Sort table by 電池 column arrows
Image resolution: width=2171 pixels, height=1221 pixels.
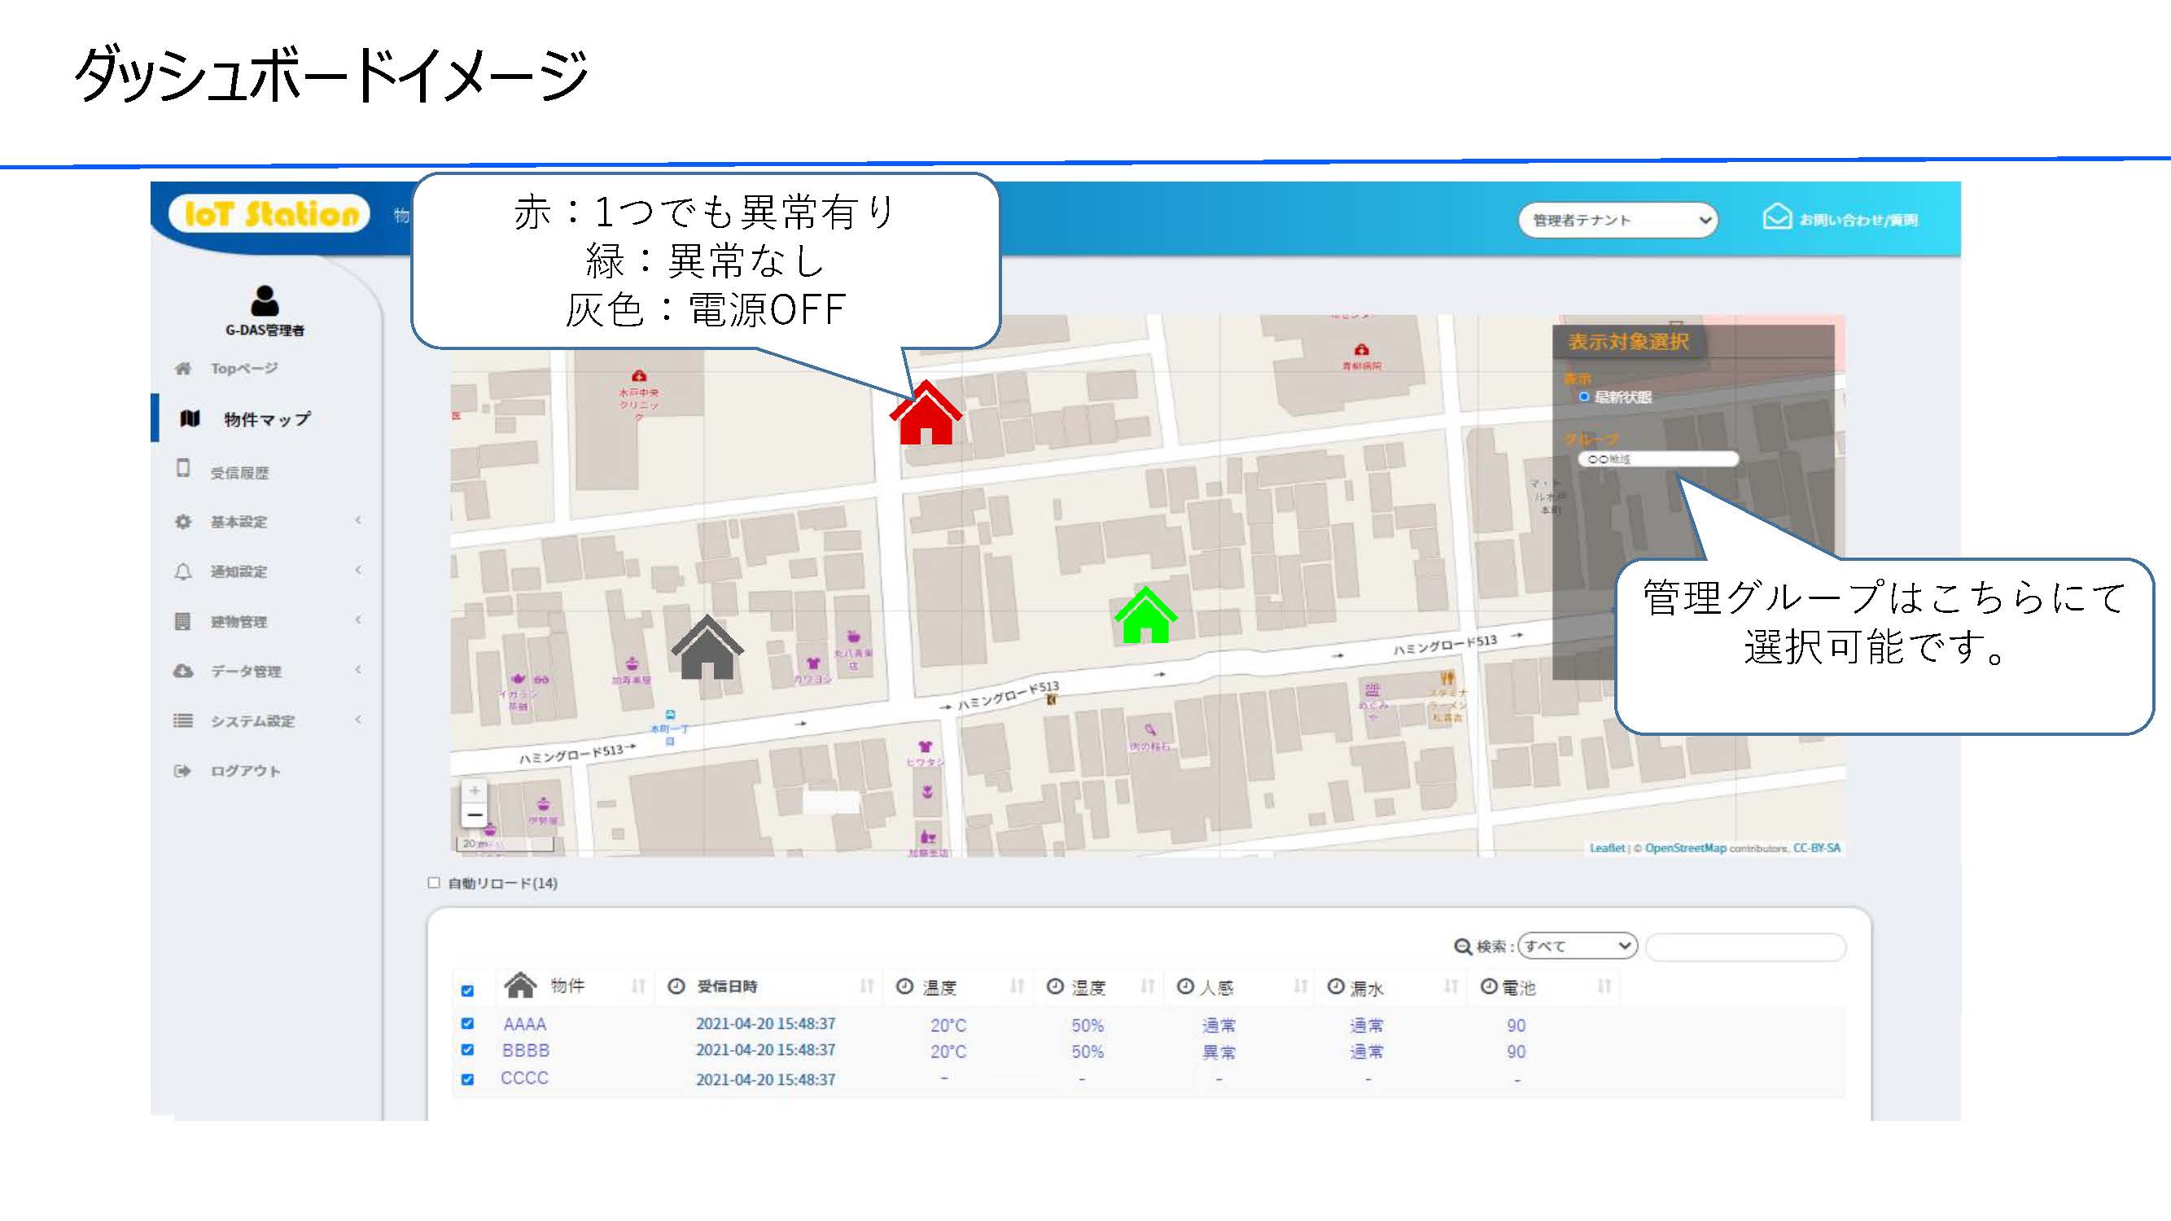point(1604,986)
